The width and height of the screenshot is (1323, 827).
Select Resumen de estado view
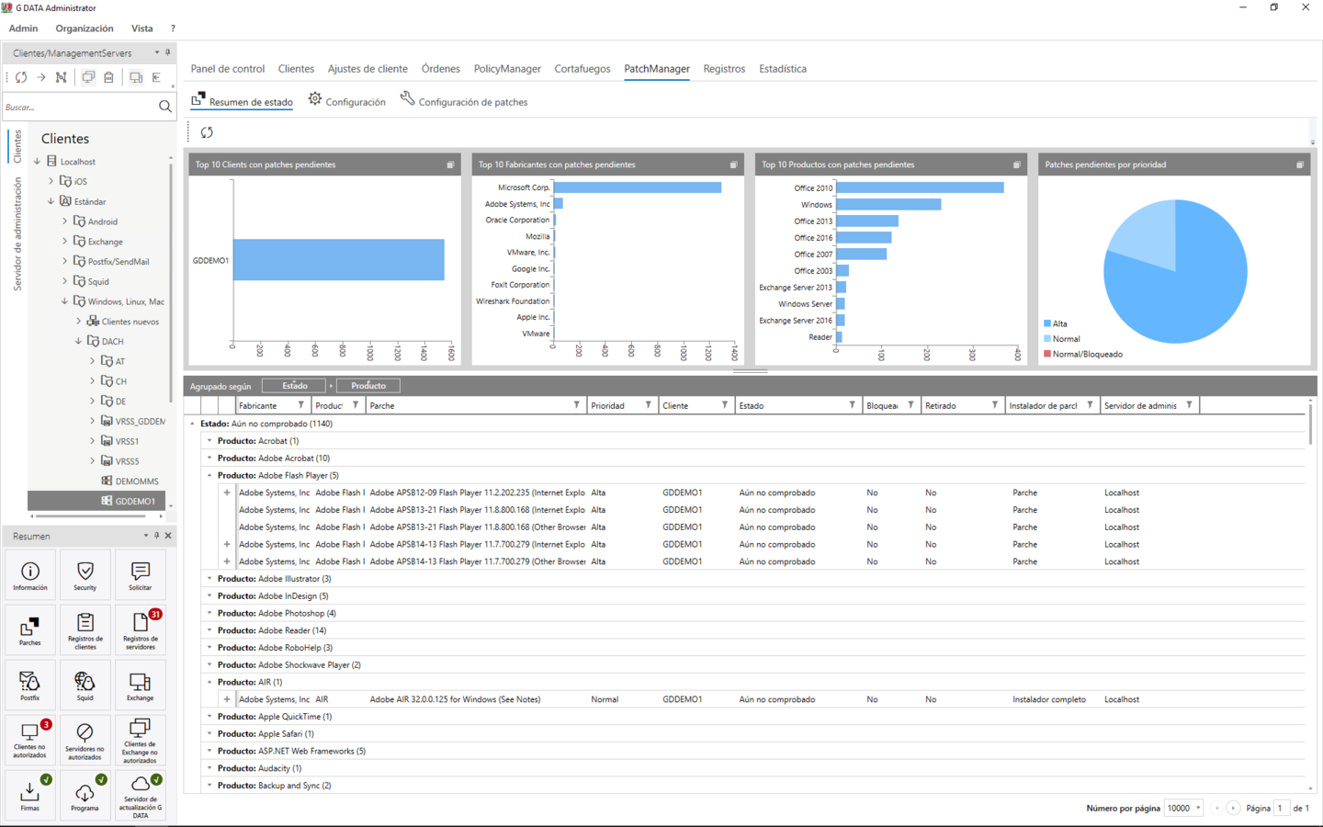[242, 101]
